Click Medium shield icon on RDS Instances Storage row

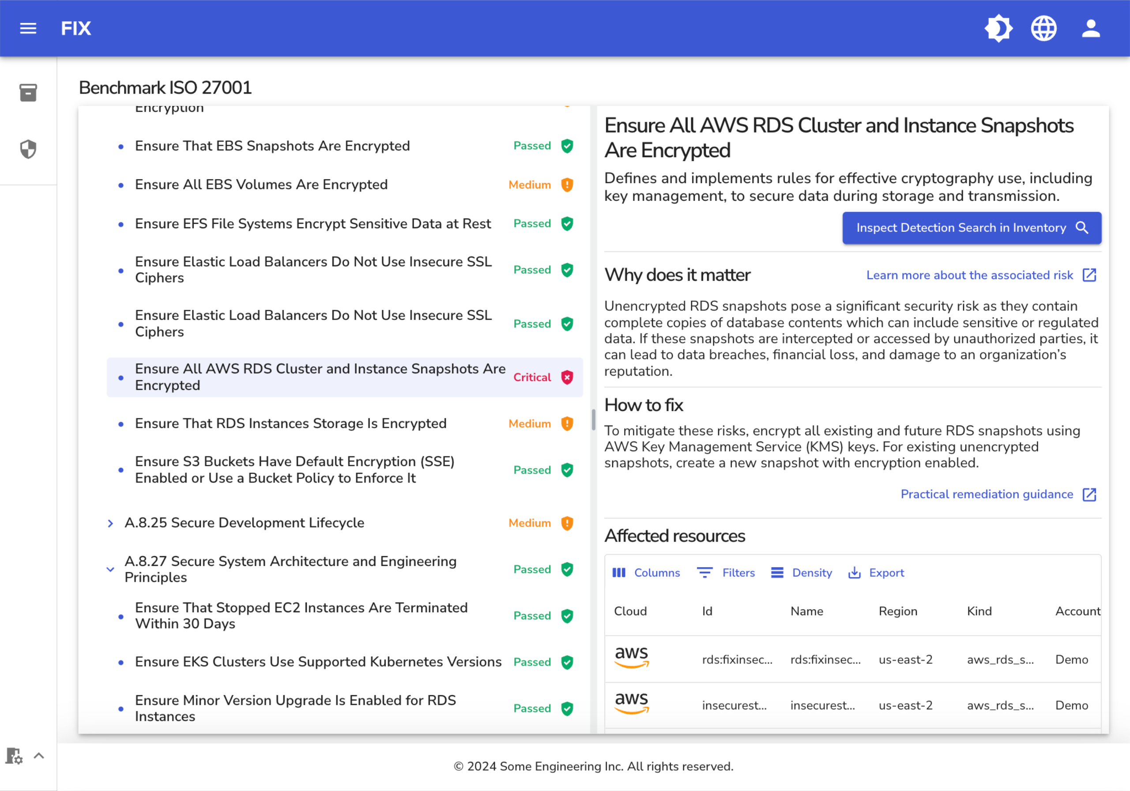pyautogui.click(x=567, y=423)
